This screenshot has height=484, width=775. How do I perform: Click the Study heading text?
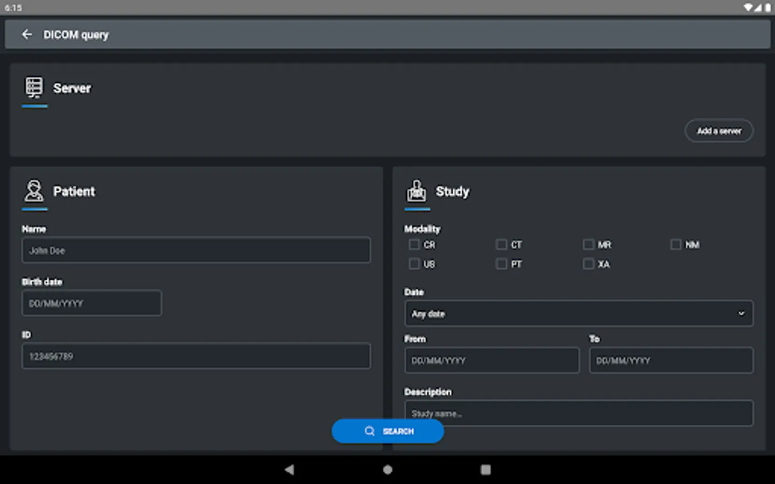[x=453, y=191]
